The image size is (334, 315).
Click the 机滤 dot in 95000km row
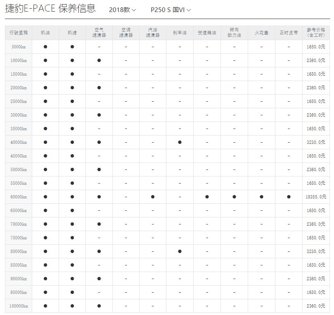tap(72, 292)
